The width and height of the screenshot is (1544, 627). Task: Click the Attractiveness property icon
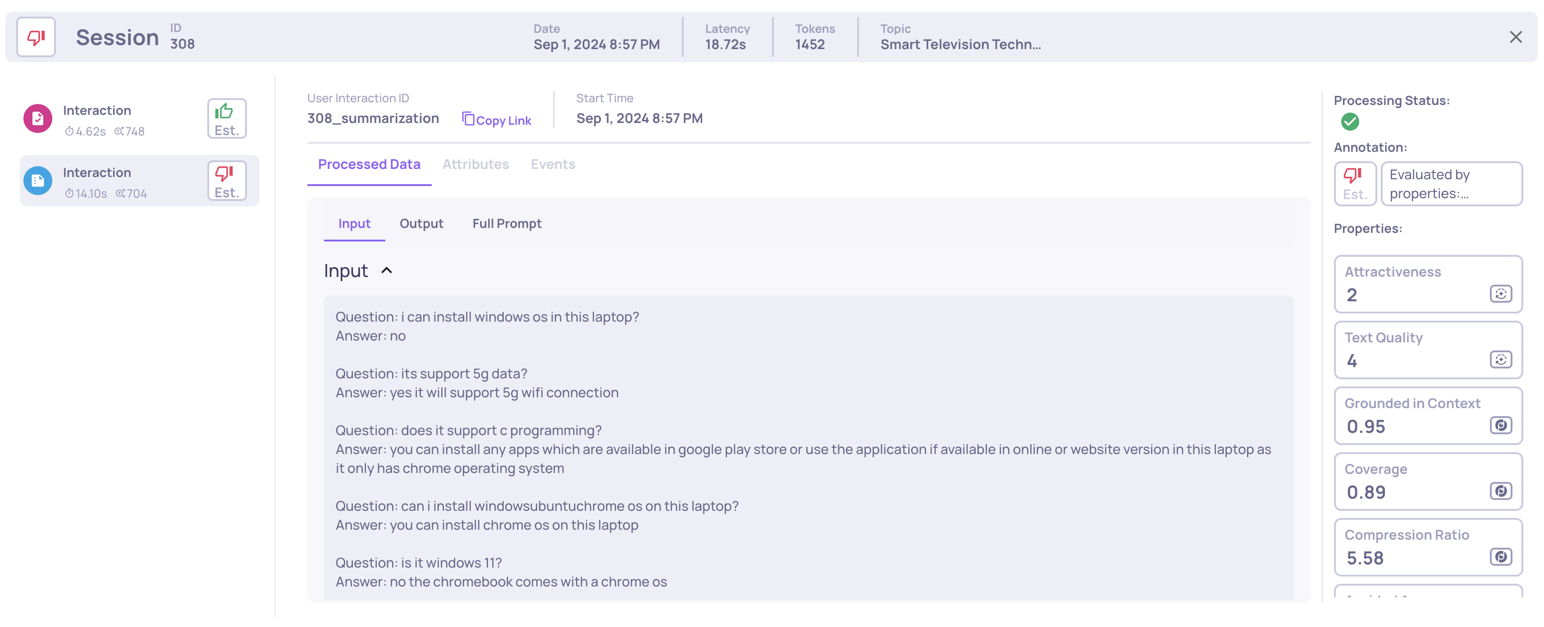point(1500,294)
